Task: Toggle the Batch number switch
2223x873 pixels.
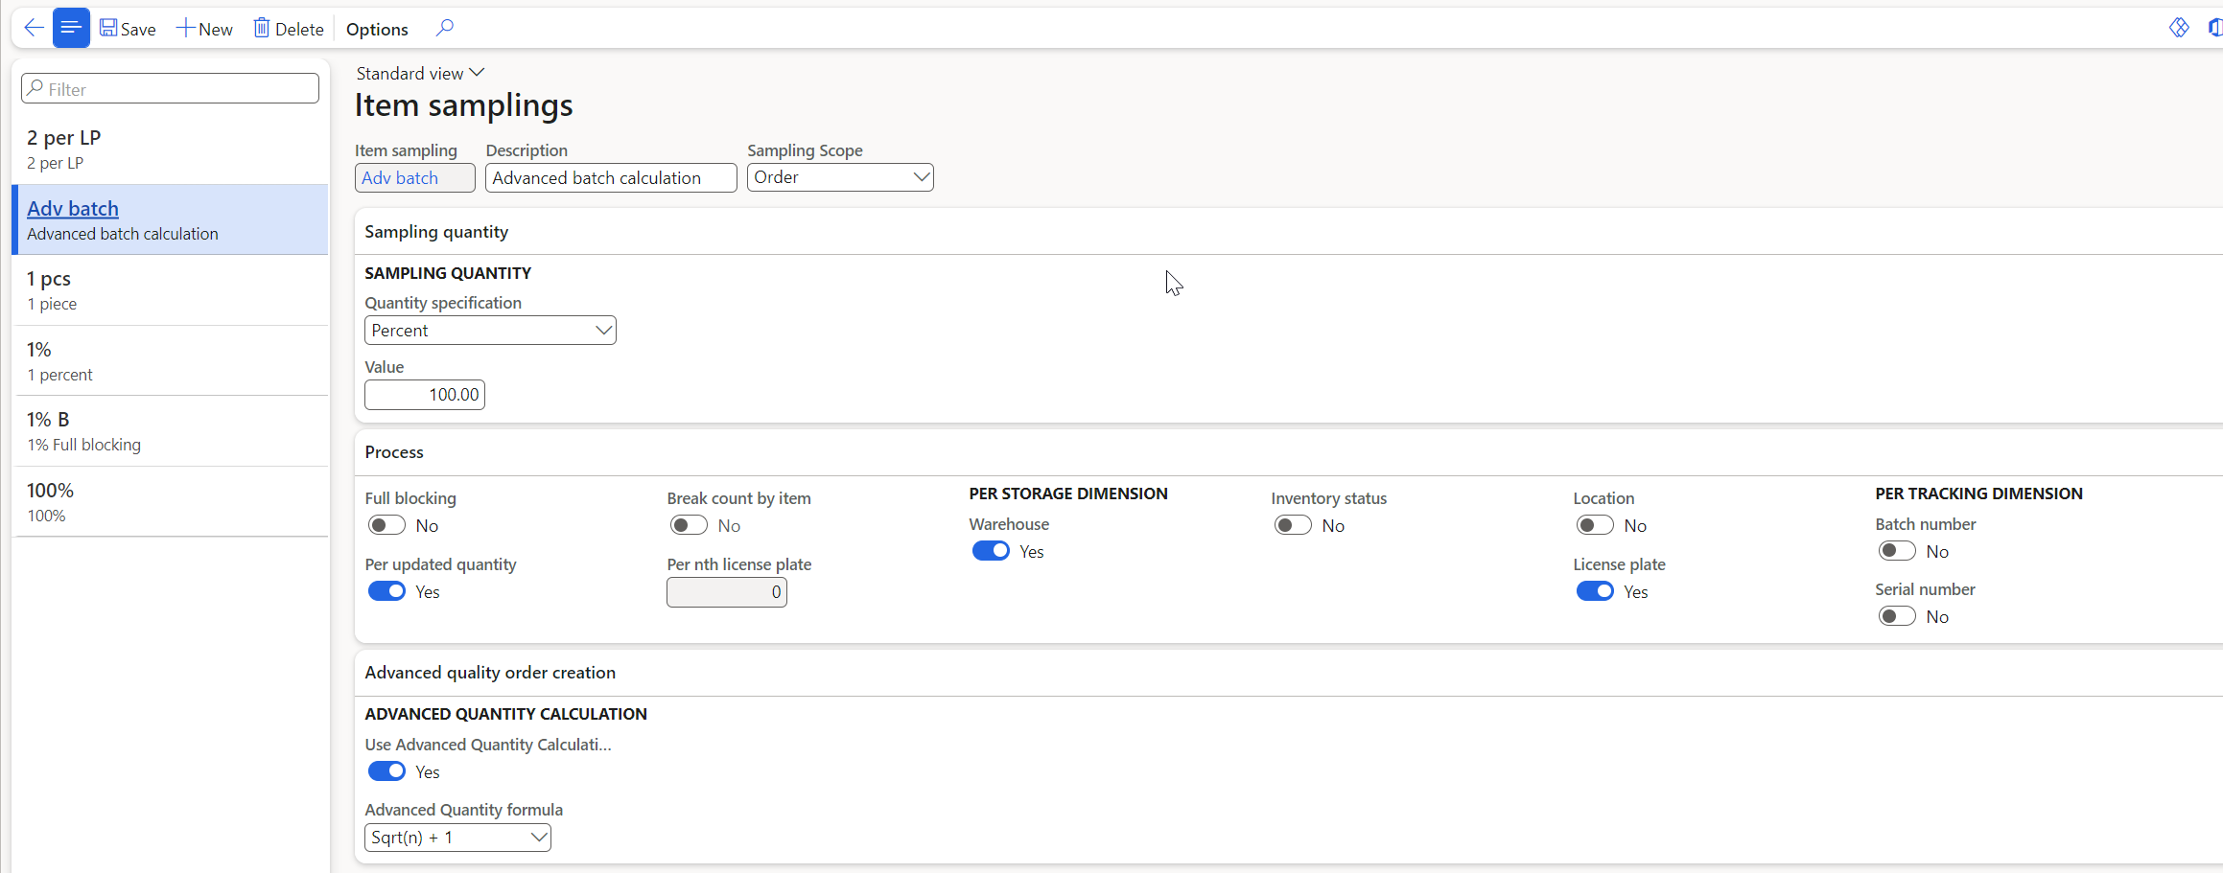Action: [x=1896, y=551]
